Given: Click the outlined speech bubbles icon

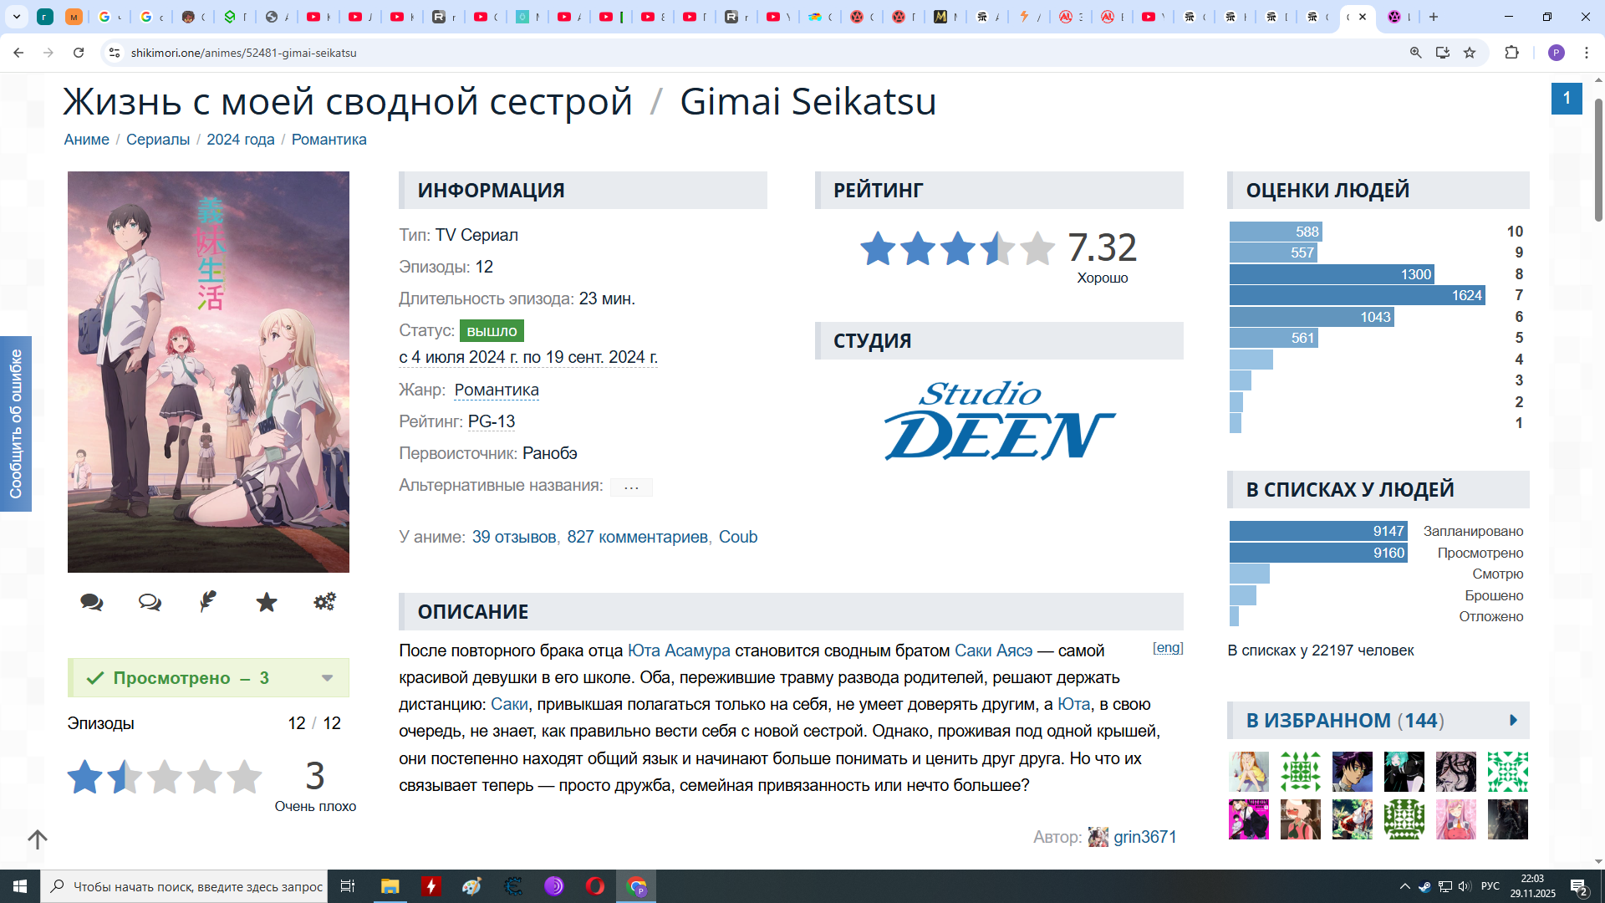Looking at the screenshot, I should tap(150, 602).
